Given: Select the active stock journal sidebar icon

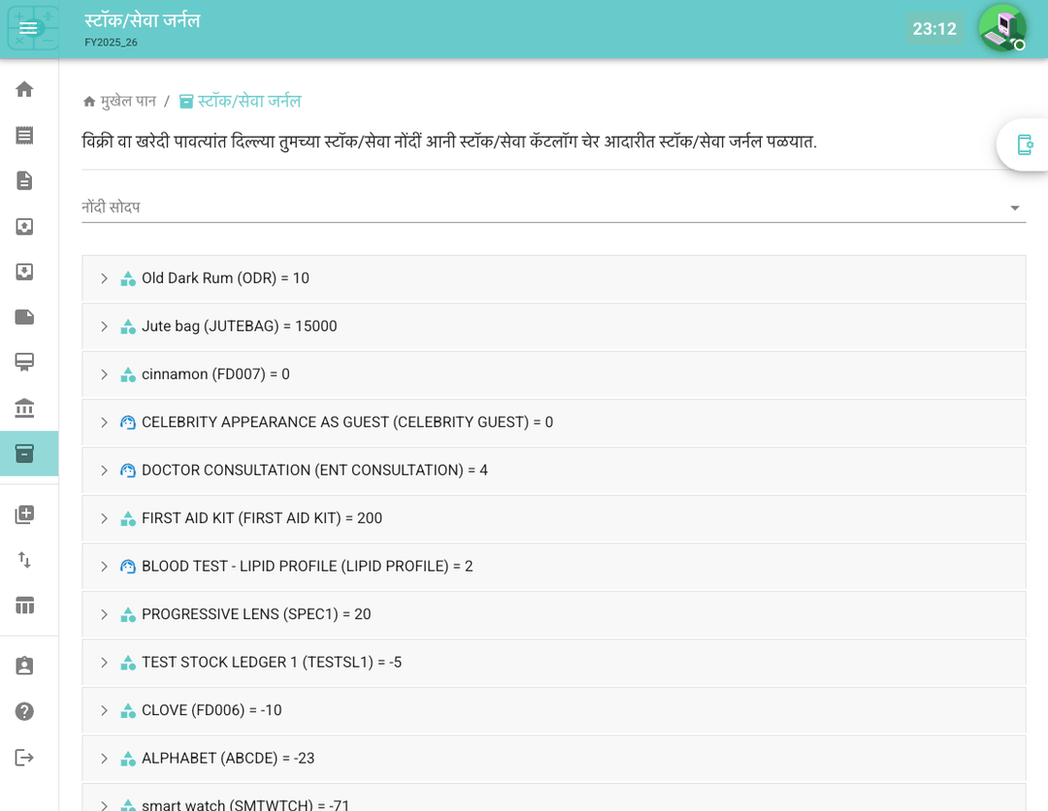Looking at the screenshot, I should (x=25, y=453).
